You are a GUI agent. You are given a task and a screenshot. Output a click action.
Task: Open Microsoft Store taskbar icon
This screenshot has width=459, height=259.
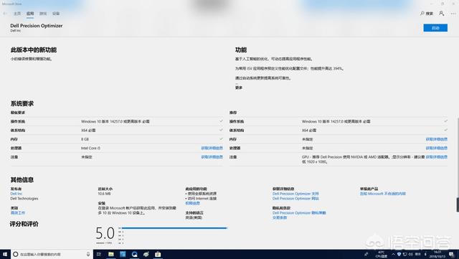(x=158, y=254)
